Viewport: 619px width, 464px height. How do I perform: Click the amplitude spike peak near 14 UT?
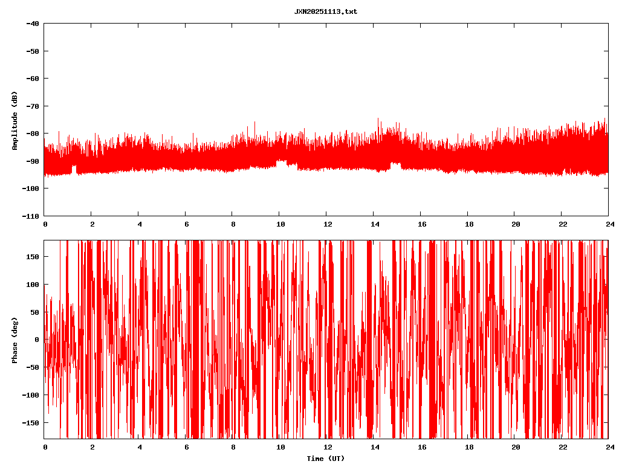pos(378,119)
